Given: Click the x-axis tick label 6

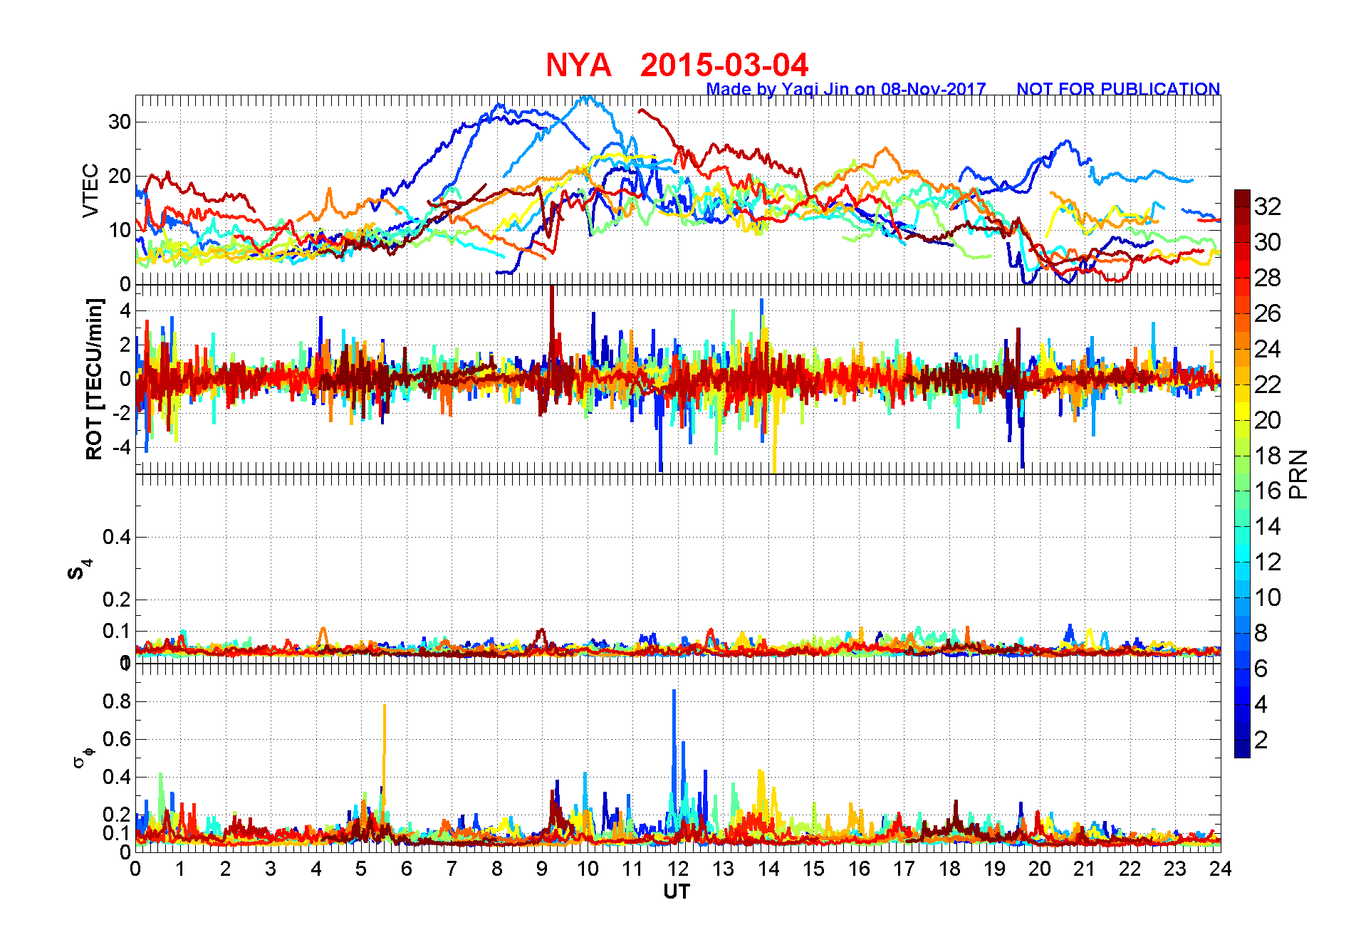Looking at the screenshot, I should pyautogui.click(x=406, y=869).
